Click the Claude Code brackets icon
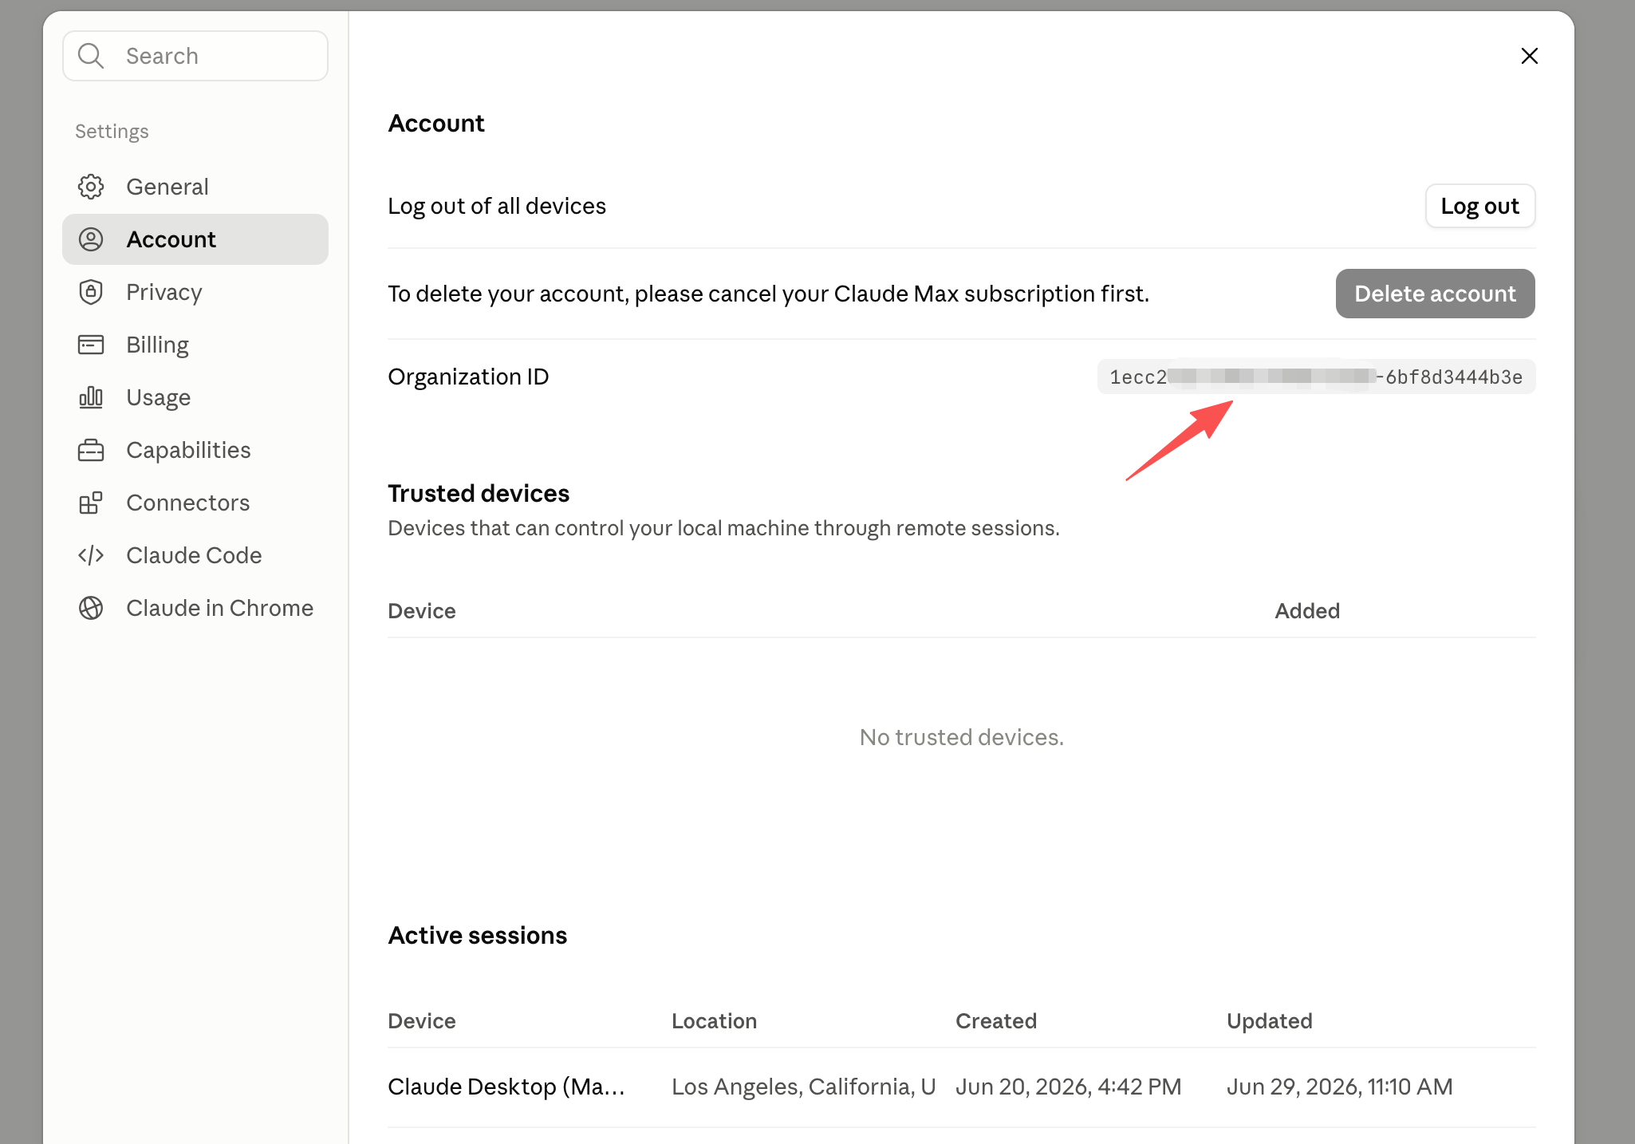The image size is (1635, 1144). (x=91, y=555)
